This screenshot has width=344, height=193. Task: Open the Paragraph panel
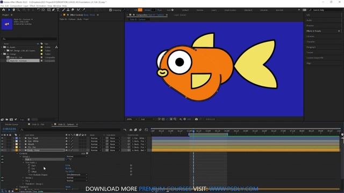point(311,47)
